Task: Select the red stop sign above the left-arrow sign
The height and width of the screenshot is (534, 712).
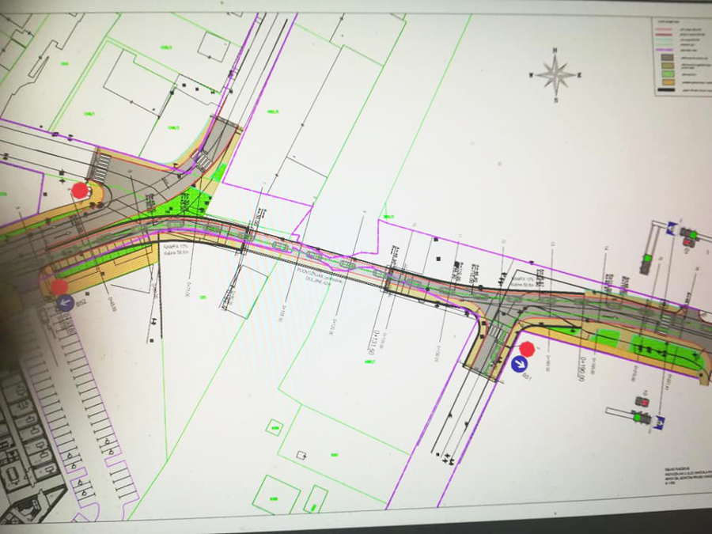Action: coord(60,286)
